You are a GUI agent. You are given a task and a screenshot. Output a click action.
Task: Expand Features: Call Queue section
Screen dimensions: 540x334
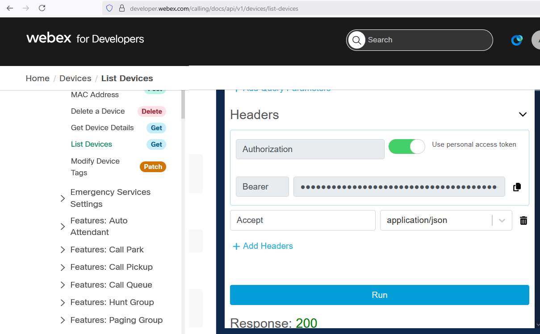coord(63,285)
